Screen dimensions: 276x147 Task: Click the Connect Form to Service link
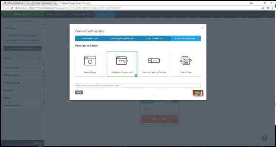[23, 41]
